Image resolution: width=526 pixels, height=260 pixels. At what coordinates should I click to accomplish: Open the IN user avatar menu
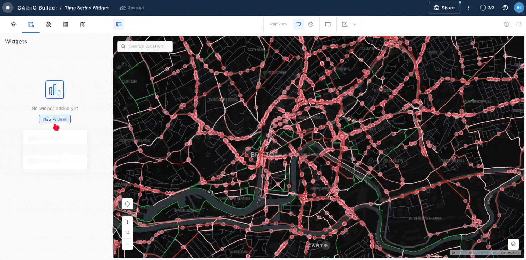click(519, 8)
